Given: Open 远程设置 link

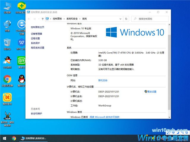Looking at the screenshot, I should [x=35, y=38].
